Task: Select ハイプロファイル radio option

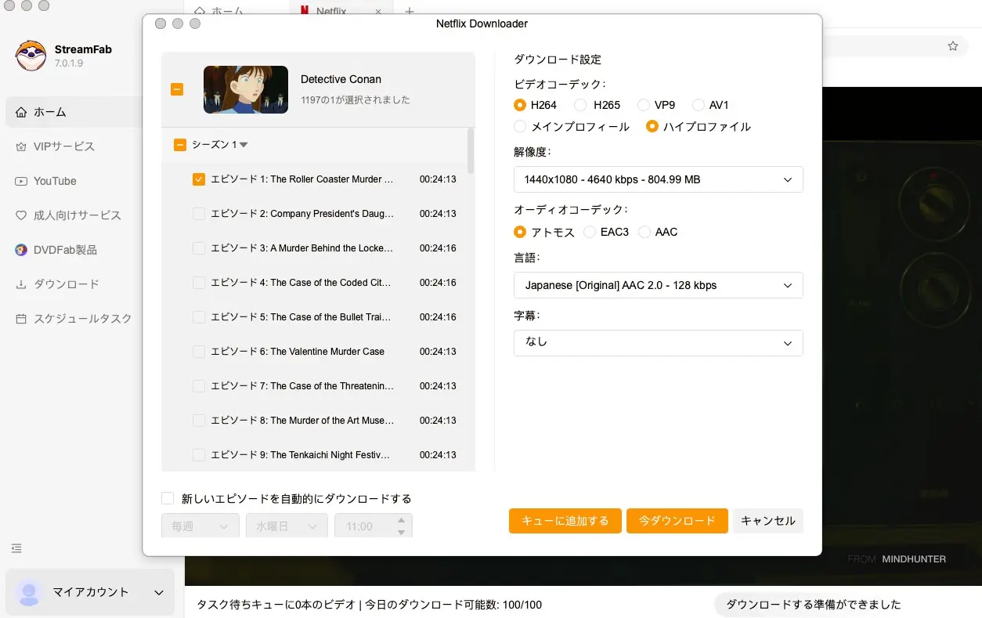Action: [x=652, y=126]
